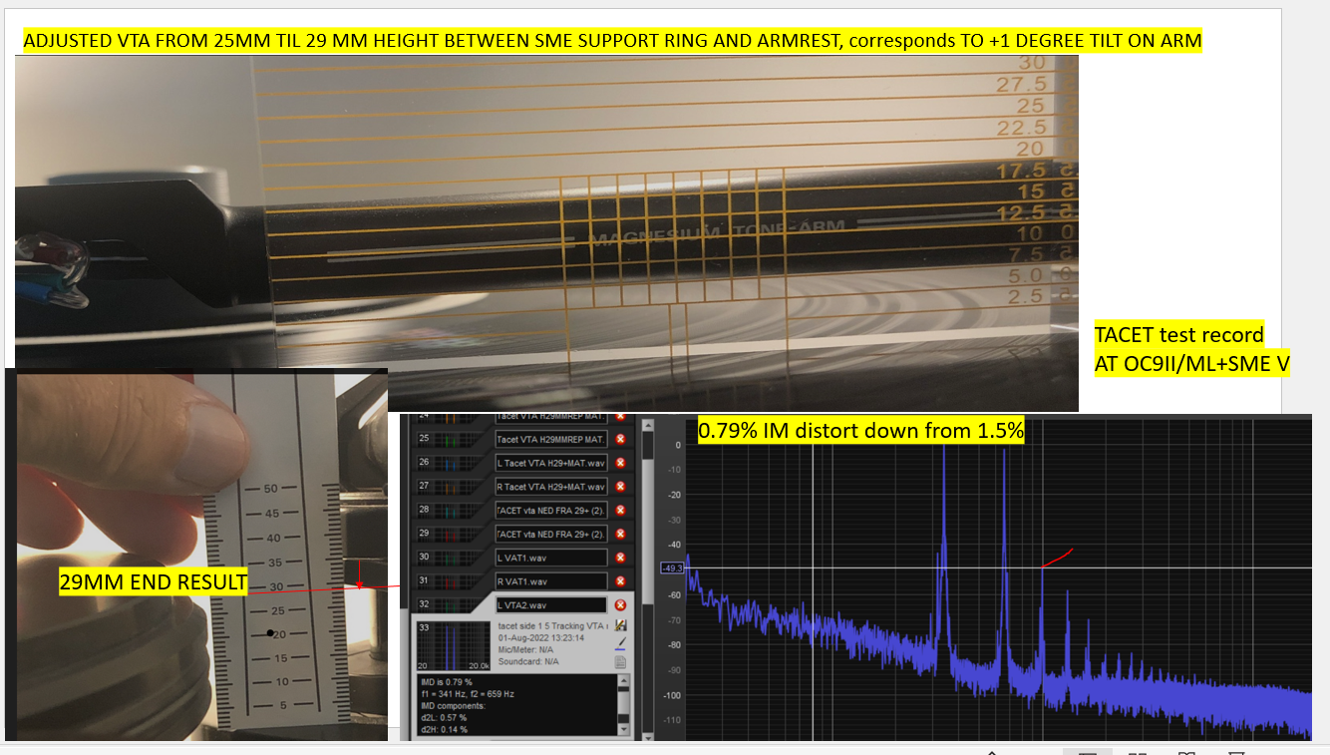Click the "tacet side 1 5 Tracking VTA" title
Screen dimensions: 1330x755
pos(551,625)
